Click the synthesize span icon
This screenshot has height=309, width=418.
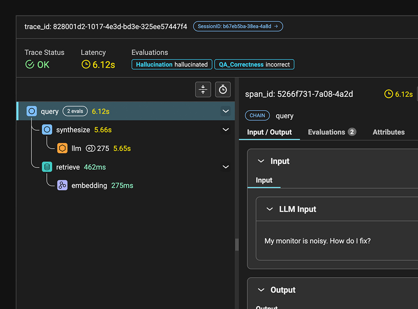(47, 130)
